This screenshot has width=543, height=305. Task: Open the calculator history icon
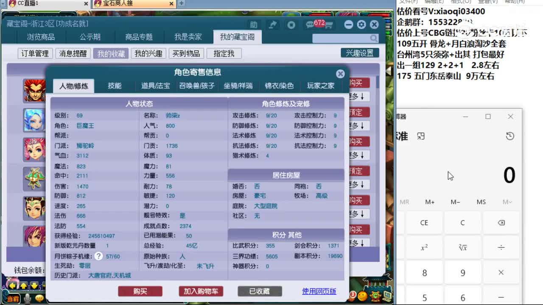click(510, 136)
